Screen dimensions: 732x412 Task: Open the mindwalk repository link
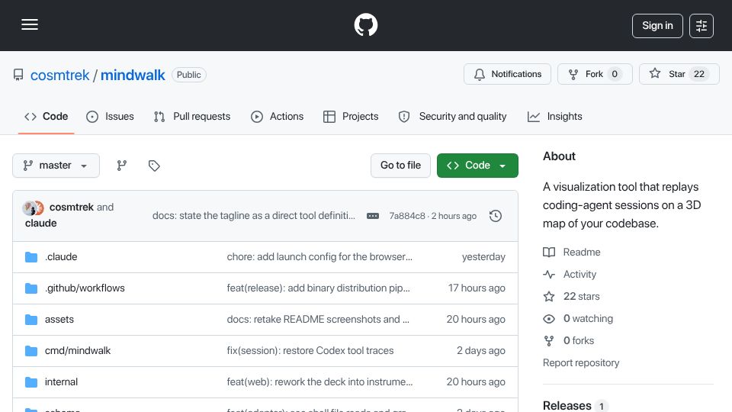[133, 76]
